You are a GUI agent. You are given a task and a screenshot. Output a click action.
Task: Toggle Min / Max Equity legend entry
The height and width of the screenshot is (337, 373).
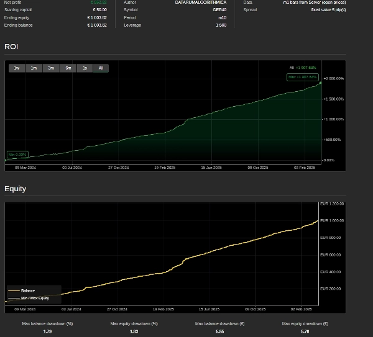coord(35,298)
